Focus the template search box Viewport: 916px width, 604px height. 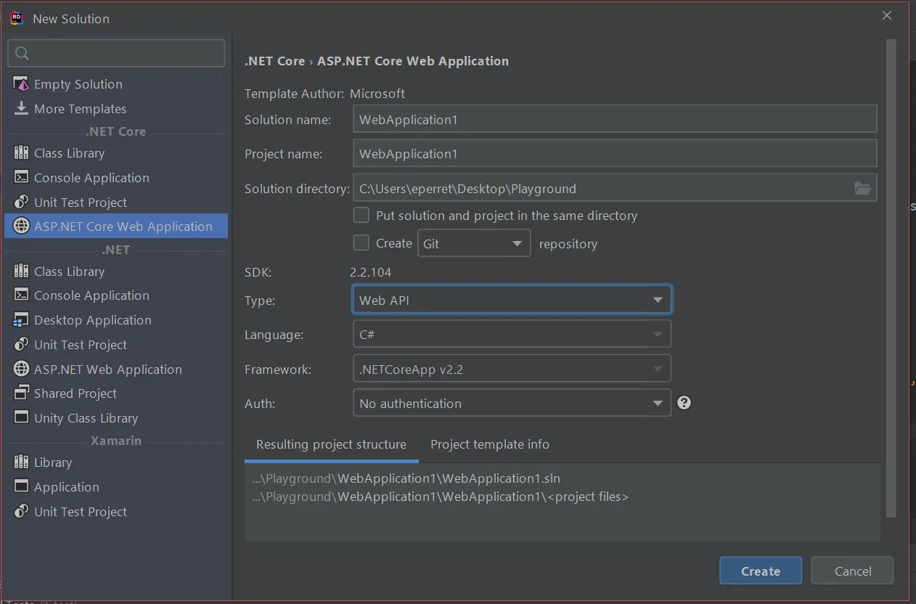[x=116, y=53]
